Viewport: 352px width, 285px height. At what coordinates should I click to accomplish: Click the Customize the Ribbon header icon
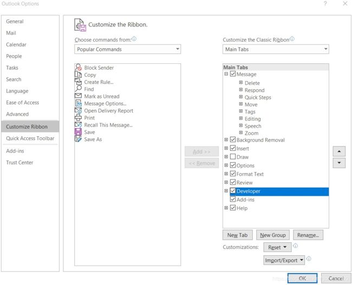tap(80, 25)
